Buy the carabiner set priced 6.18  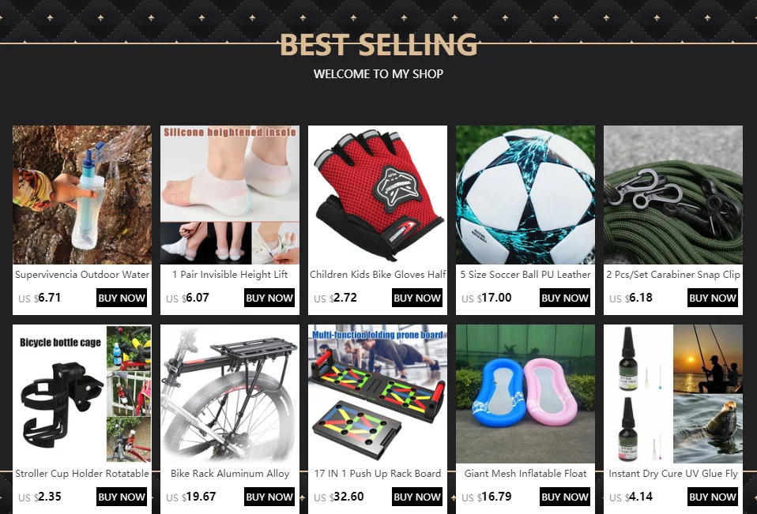pos(713,298)
